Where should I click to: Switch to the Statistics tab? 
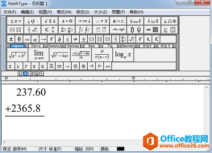click(x=54, y=46)
